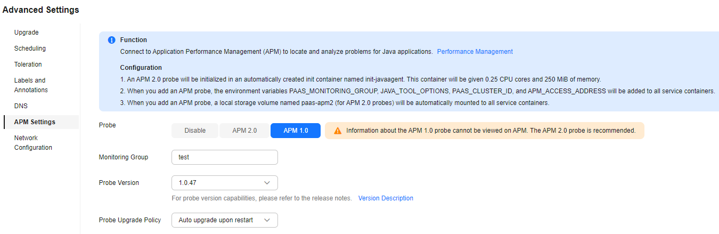
Task: Select Labels and Annotations in sidebar
Action: (31, 85)
